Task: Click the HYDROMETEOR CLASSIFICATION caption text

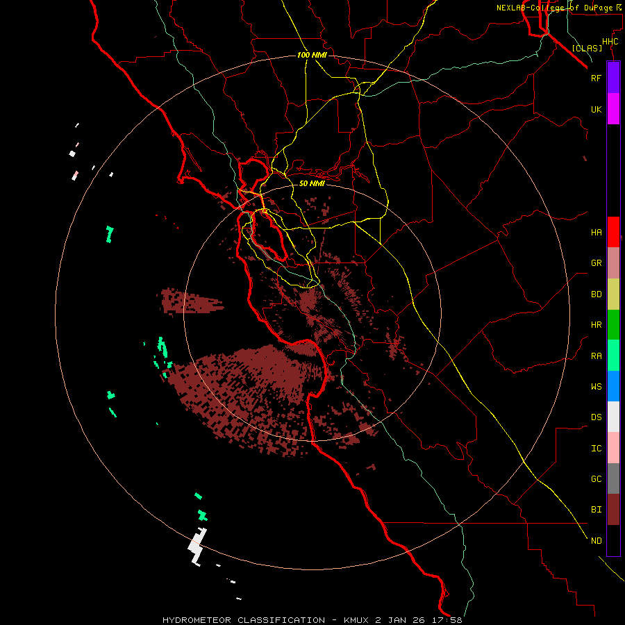Action: pyautogui.click(x=244, y=620)
